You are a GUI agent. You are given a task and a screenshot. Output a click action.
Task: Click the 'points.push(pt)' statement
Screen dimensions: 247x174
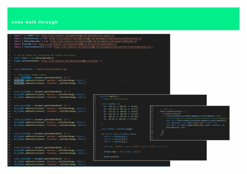pos(111,157)
